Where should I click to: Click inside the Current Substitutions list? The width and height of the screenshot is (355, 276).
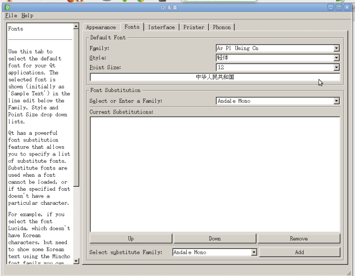pyautogui.click(x=215, y=174)
